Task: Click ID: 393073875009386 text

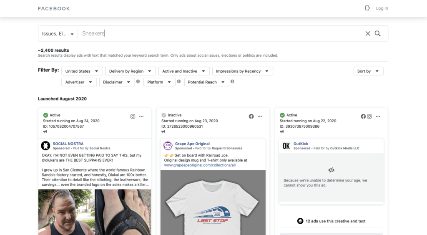Action: (x=299, y=126)
